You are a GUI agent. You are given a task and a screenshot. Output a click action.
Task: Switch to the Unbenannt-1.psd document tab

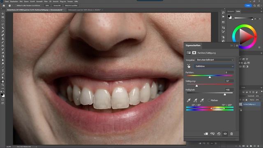pos(84,10)
